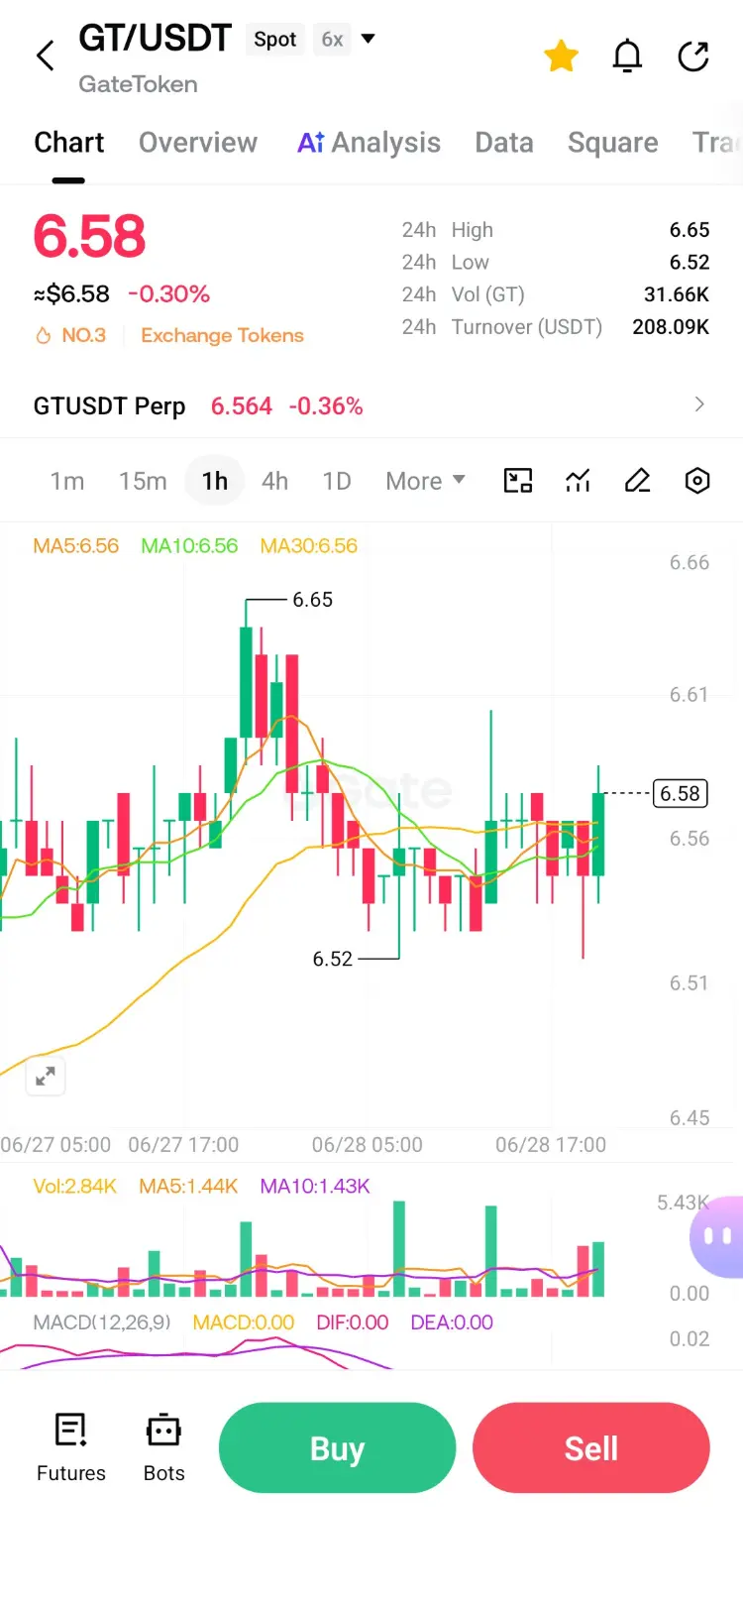Tap the DEA:0.00 label
Viewport: 743px width, 1609px height.
pyautogui.click(x=452, y=1322)
